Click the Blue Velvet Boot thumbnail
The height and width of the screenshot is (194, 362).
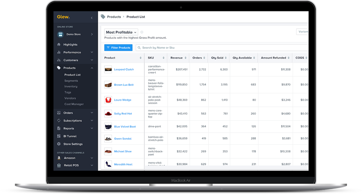pos(108,126)
